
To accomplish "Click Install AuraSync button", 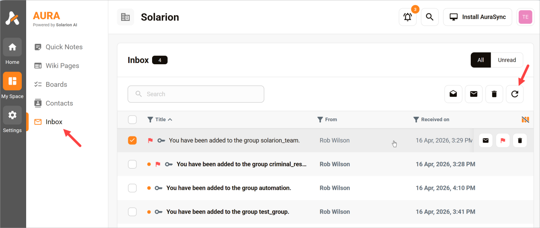I will (x=478, y=17).
